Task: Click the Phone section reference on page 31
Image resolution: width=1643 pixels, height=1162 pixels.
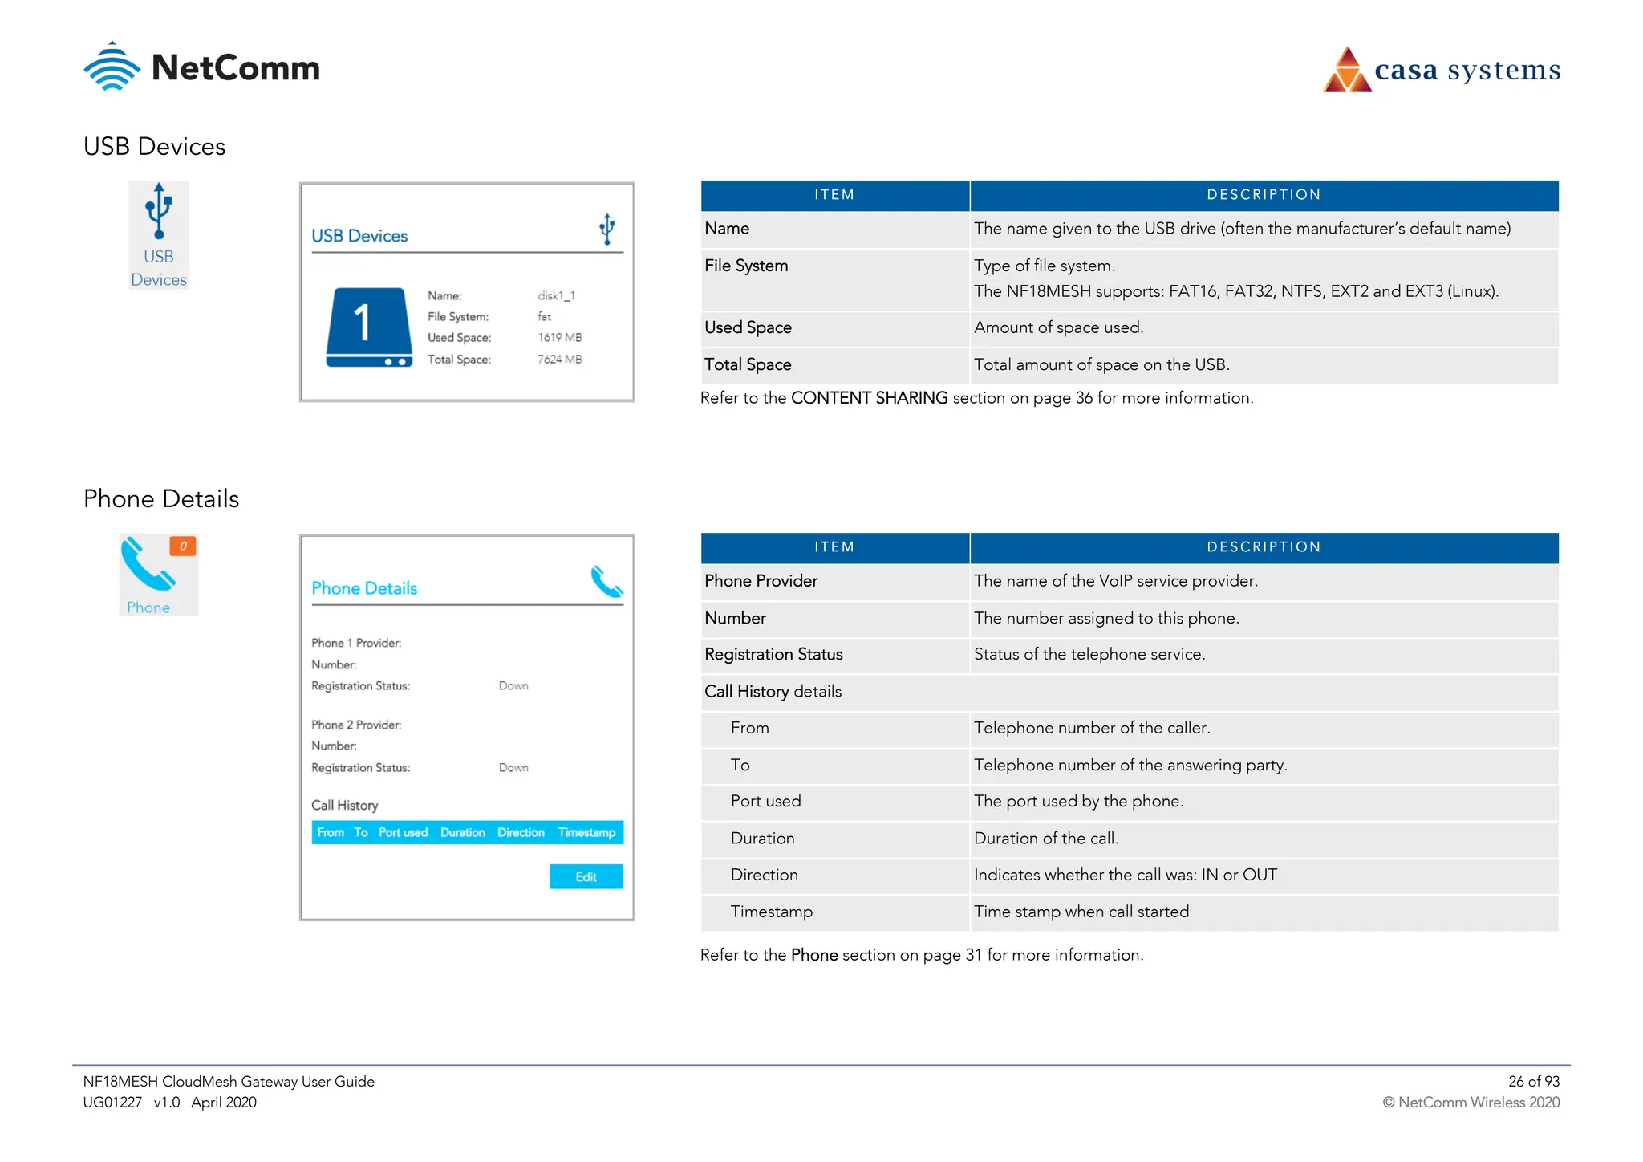Action: (x=814, y=955)
